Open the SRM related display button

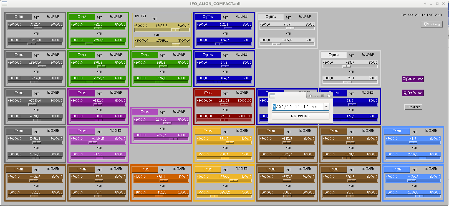[208, 169]
